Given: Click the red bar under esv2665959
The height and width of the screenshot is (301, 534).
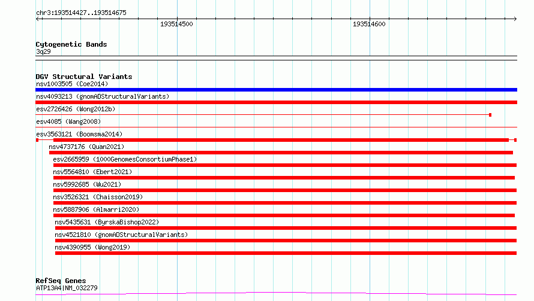Looking at the screenshot, I should pos(285,165).
